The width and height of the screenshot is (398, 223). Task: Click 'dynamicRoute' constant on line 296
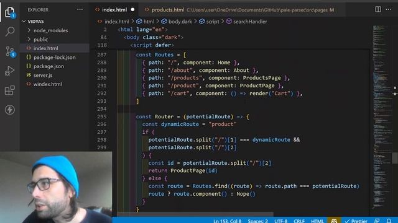(x=180, y=124)
